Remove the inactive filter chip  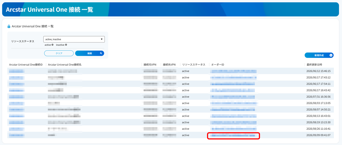66,45
